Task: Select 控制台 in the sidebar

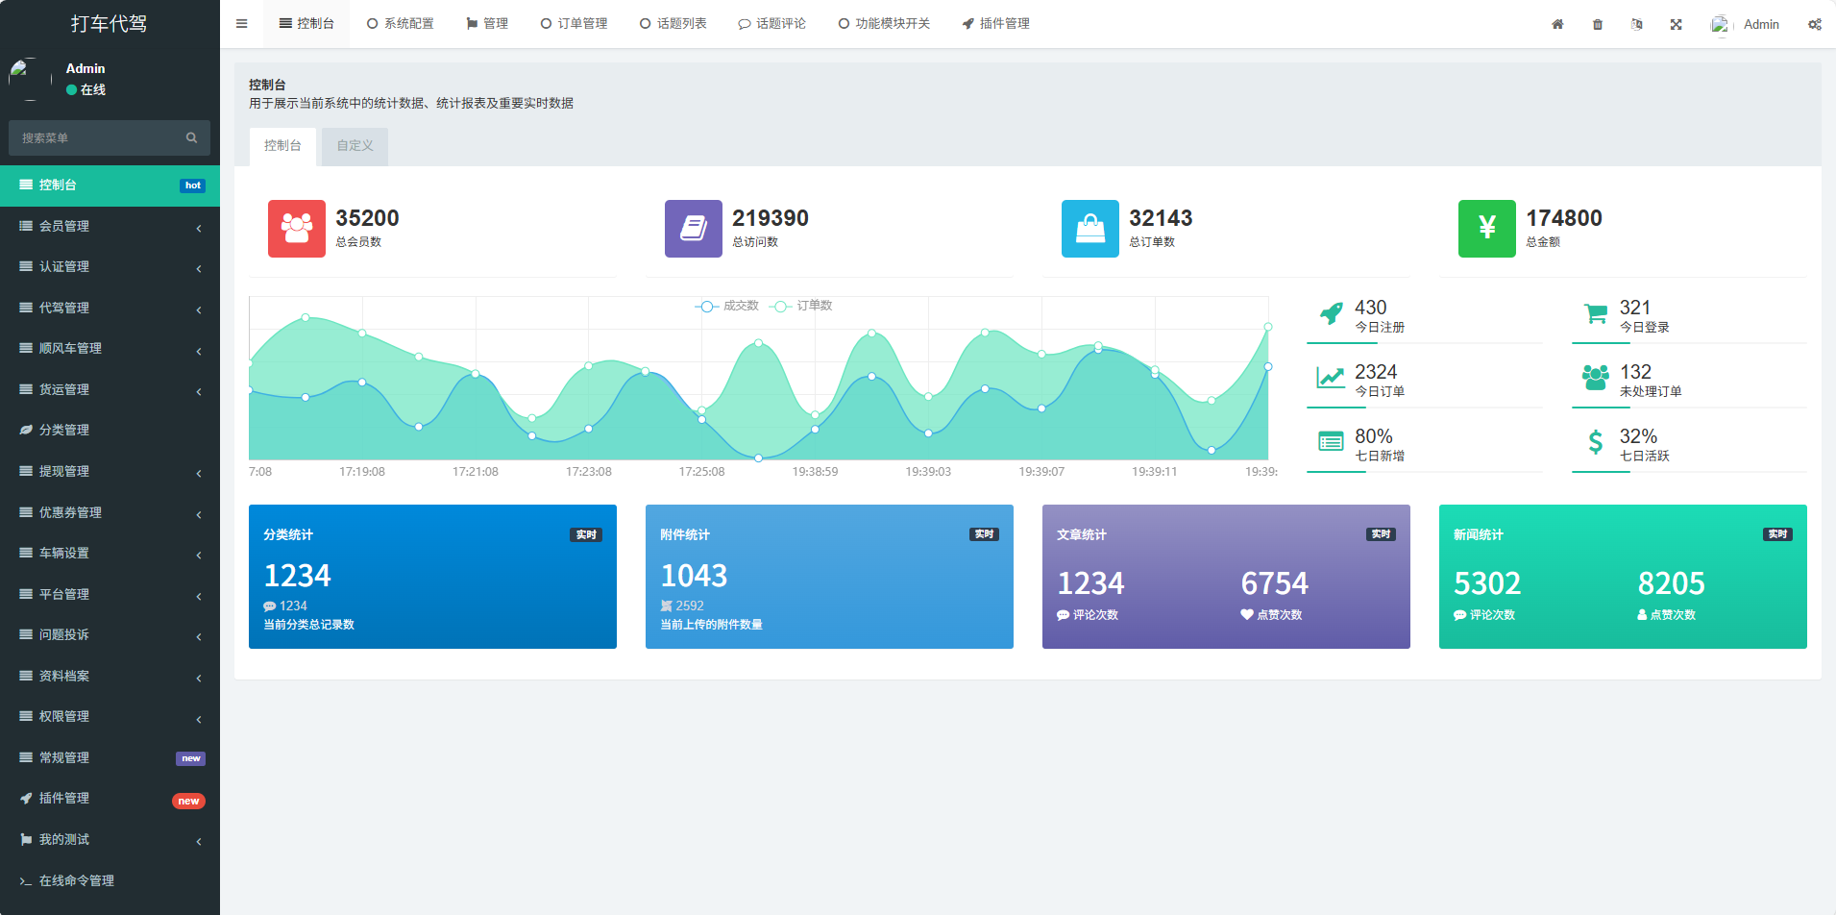Action: pos(110,185)
